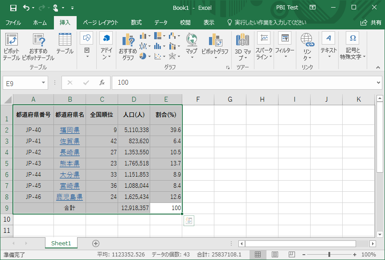The height and width of the screenshot is (260, 385).
Task: Click the Share button
Action: (x=371, y=23)
